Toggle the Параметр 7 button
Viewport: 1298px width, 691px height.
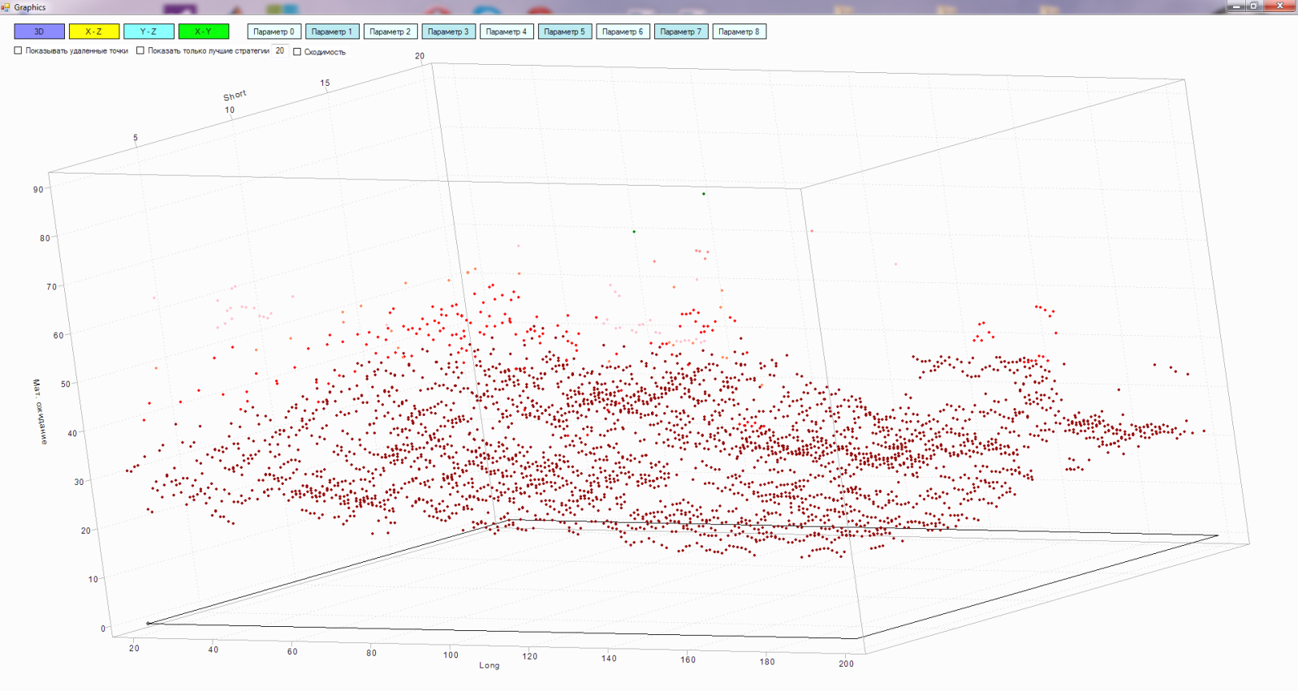pyautogui.click(x=681, y=32)
